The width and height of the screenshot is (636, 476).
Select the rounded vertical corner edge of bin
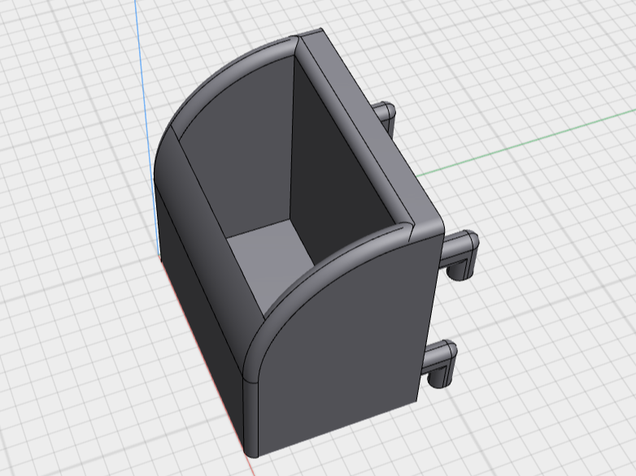250,419
